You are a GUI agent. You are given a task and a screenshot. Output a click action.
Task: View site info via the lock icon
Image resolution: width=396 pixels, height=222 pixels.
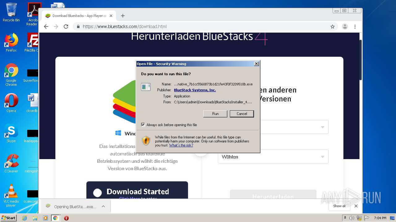pyautogui.click(x=78, y=27)
